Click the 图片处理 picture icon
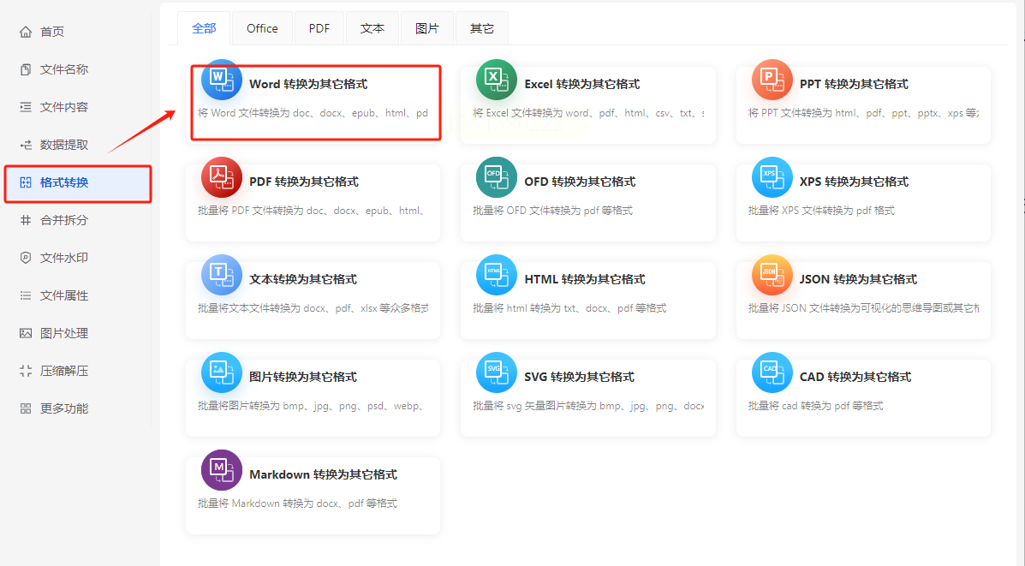 26,333
